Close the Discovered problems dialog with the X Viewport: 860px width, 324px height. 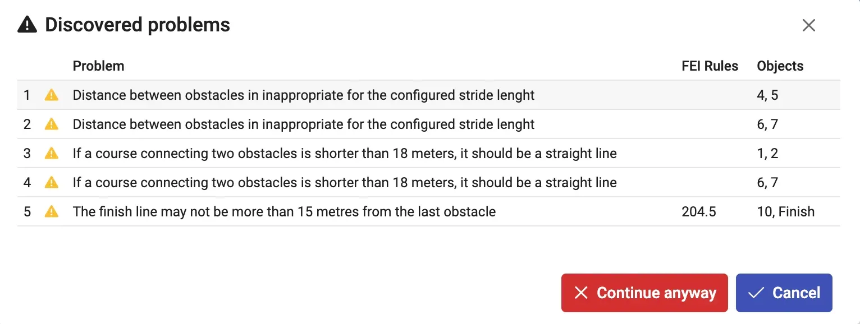point(808,25)
